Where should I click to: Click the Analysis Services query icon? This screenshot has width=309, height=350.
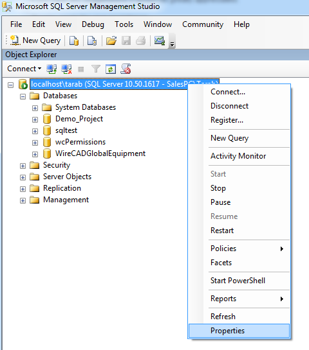coord(92,40)
